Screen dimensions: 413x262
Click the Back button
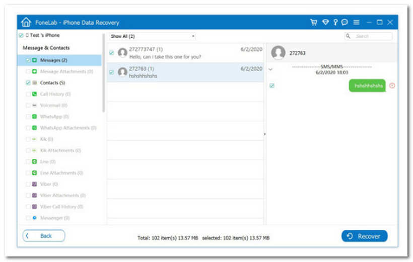[44, 236]
